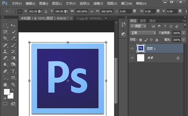Select the Hand tool
Image resolution: width=188 pixels, height=116 pixels.
pos(5,84)
